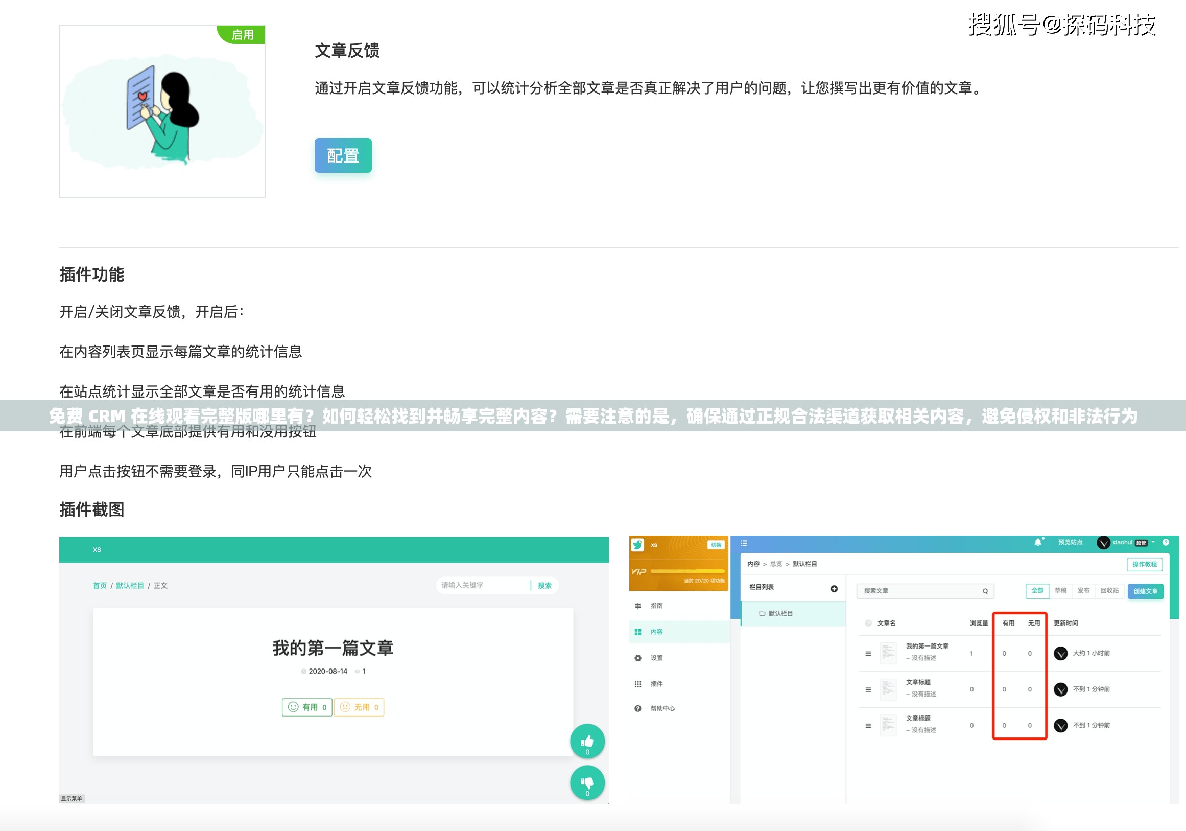Click the help question mark in header
The width and height of the screenshot is (1186, 831).
tap(1166, 542)
